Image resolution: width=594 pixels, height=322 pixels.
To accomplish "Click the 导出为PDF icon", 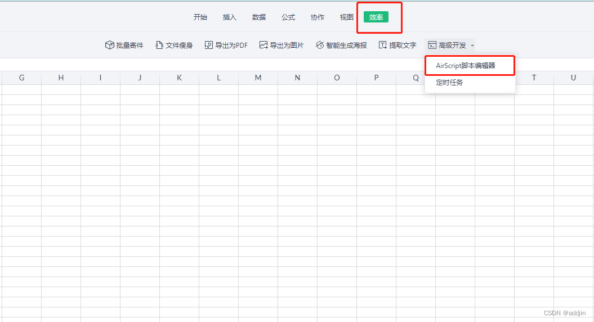I will point(209,45).
